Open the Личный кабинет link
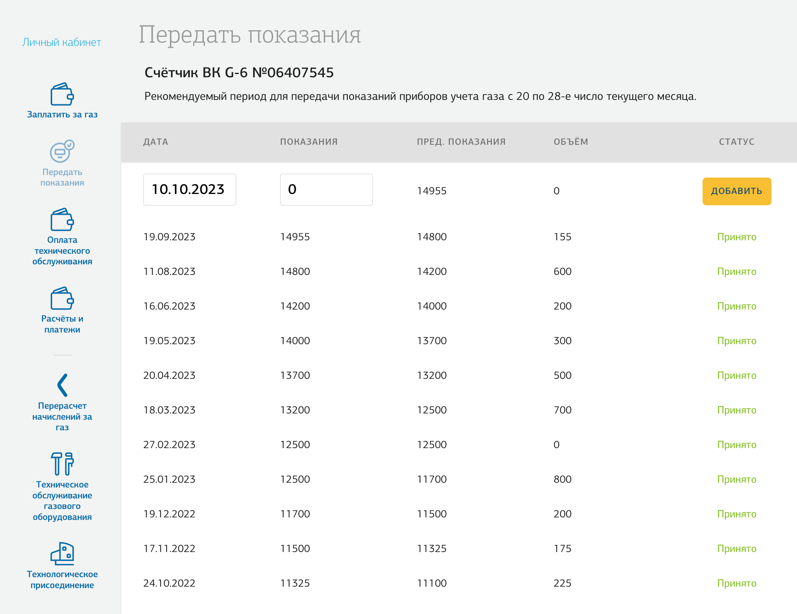The image size is (797, 614). [x=62, y=42]
